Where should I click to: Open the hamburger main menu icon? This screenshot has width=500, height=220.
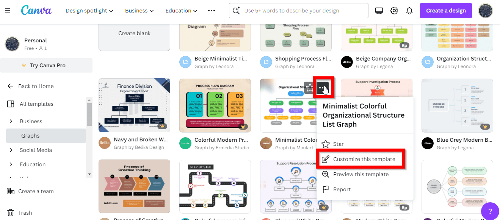point(8,11)
